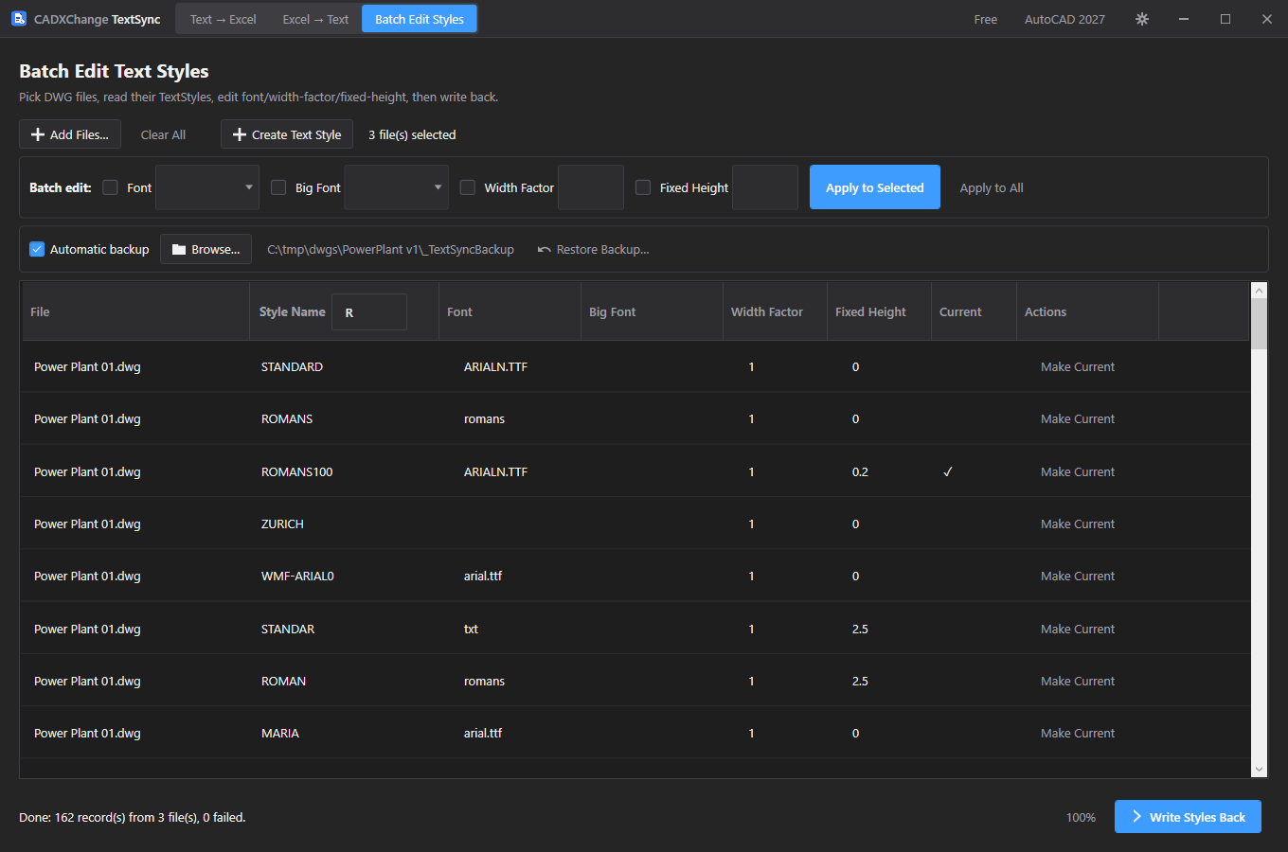Click the table vertical scrollbar thumb
This screenshot has height=852, width=1288.
(1259, 324)
